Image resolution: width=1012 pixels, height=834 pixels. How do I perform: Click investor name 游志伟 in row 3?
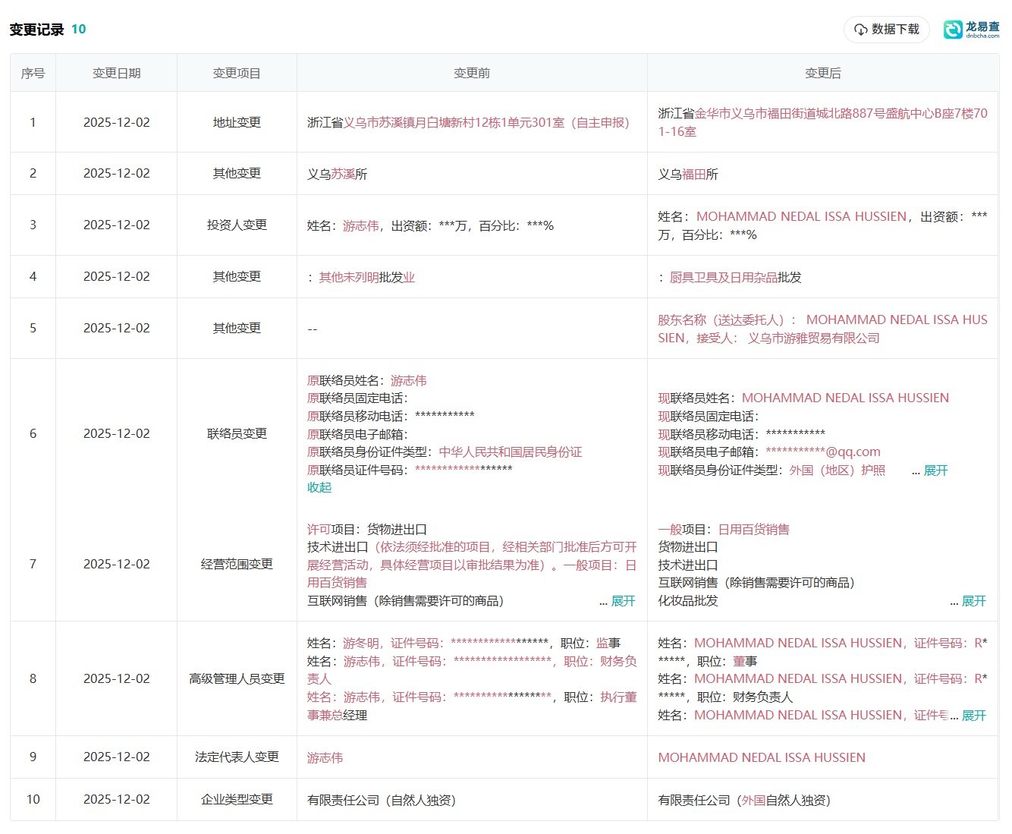(360, 225)
